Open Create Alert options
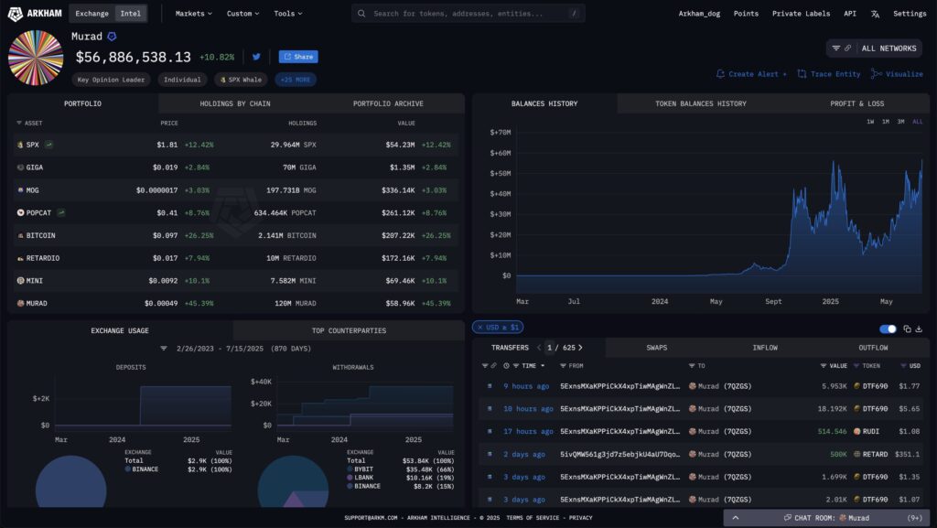 [x=751, y=74]
